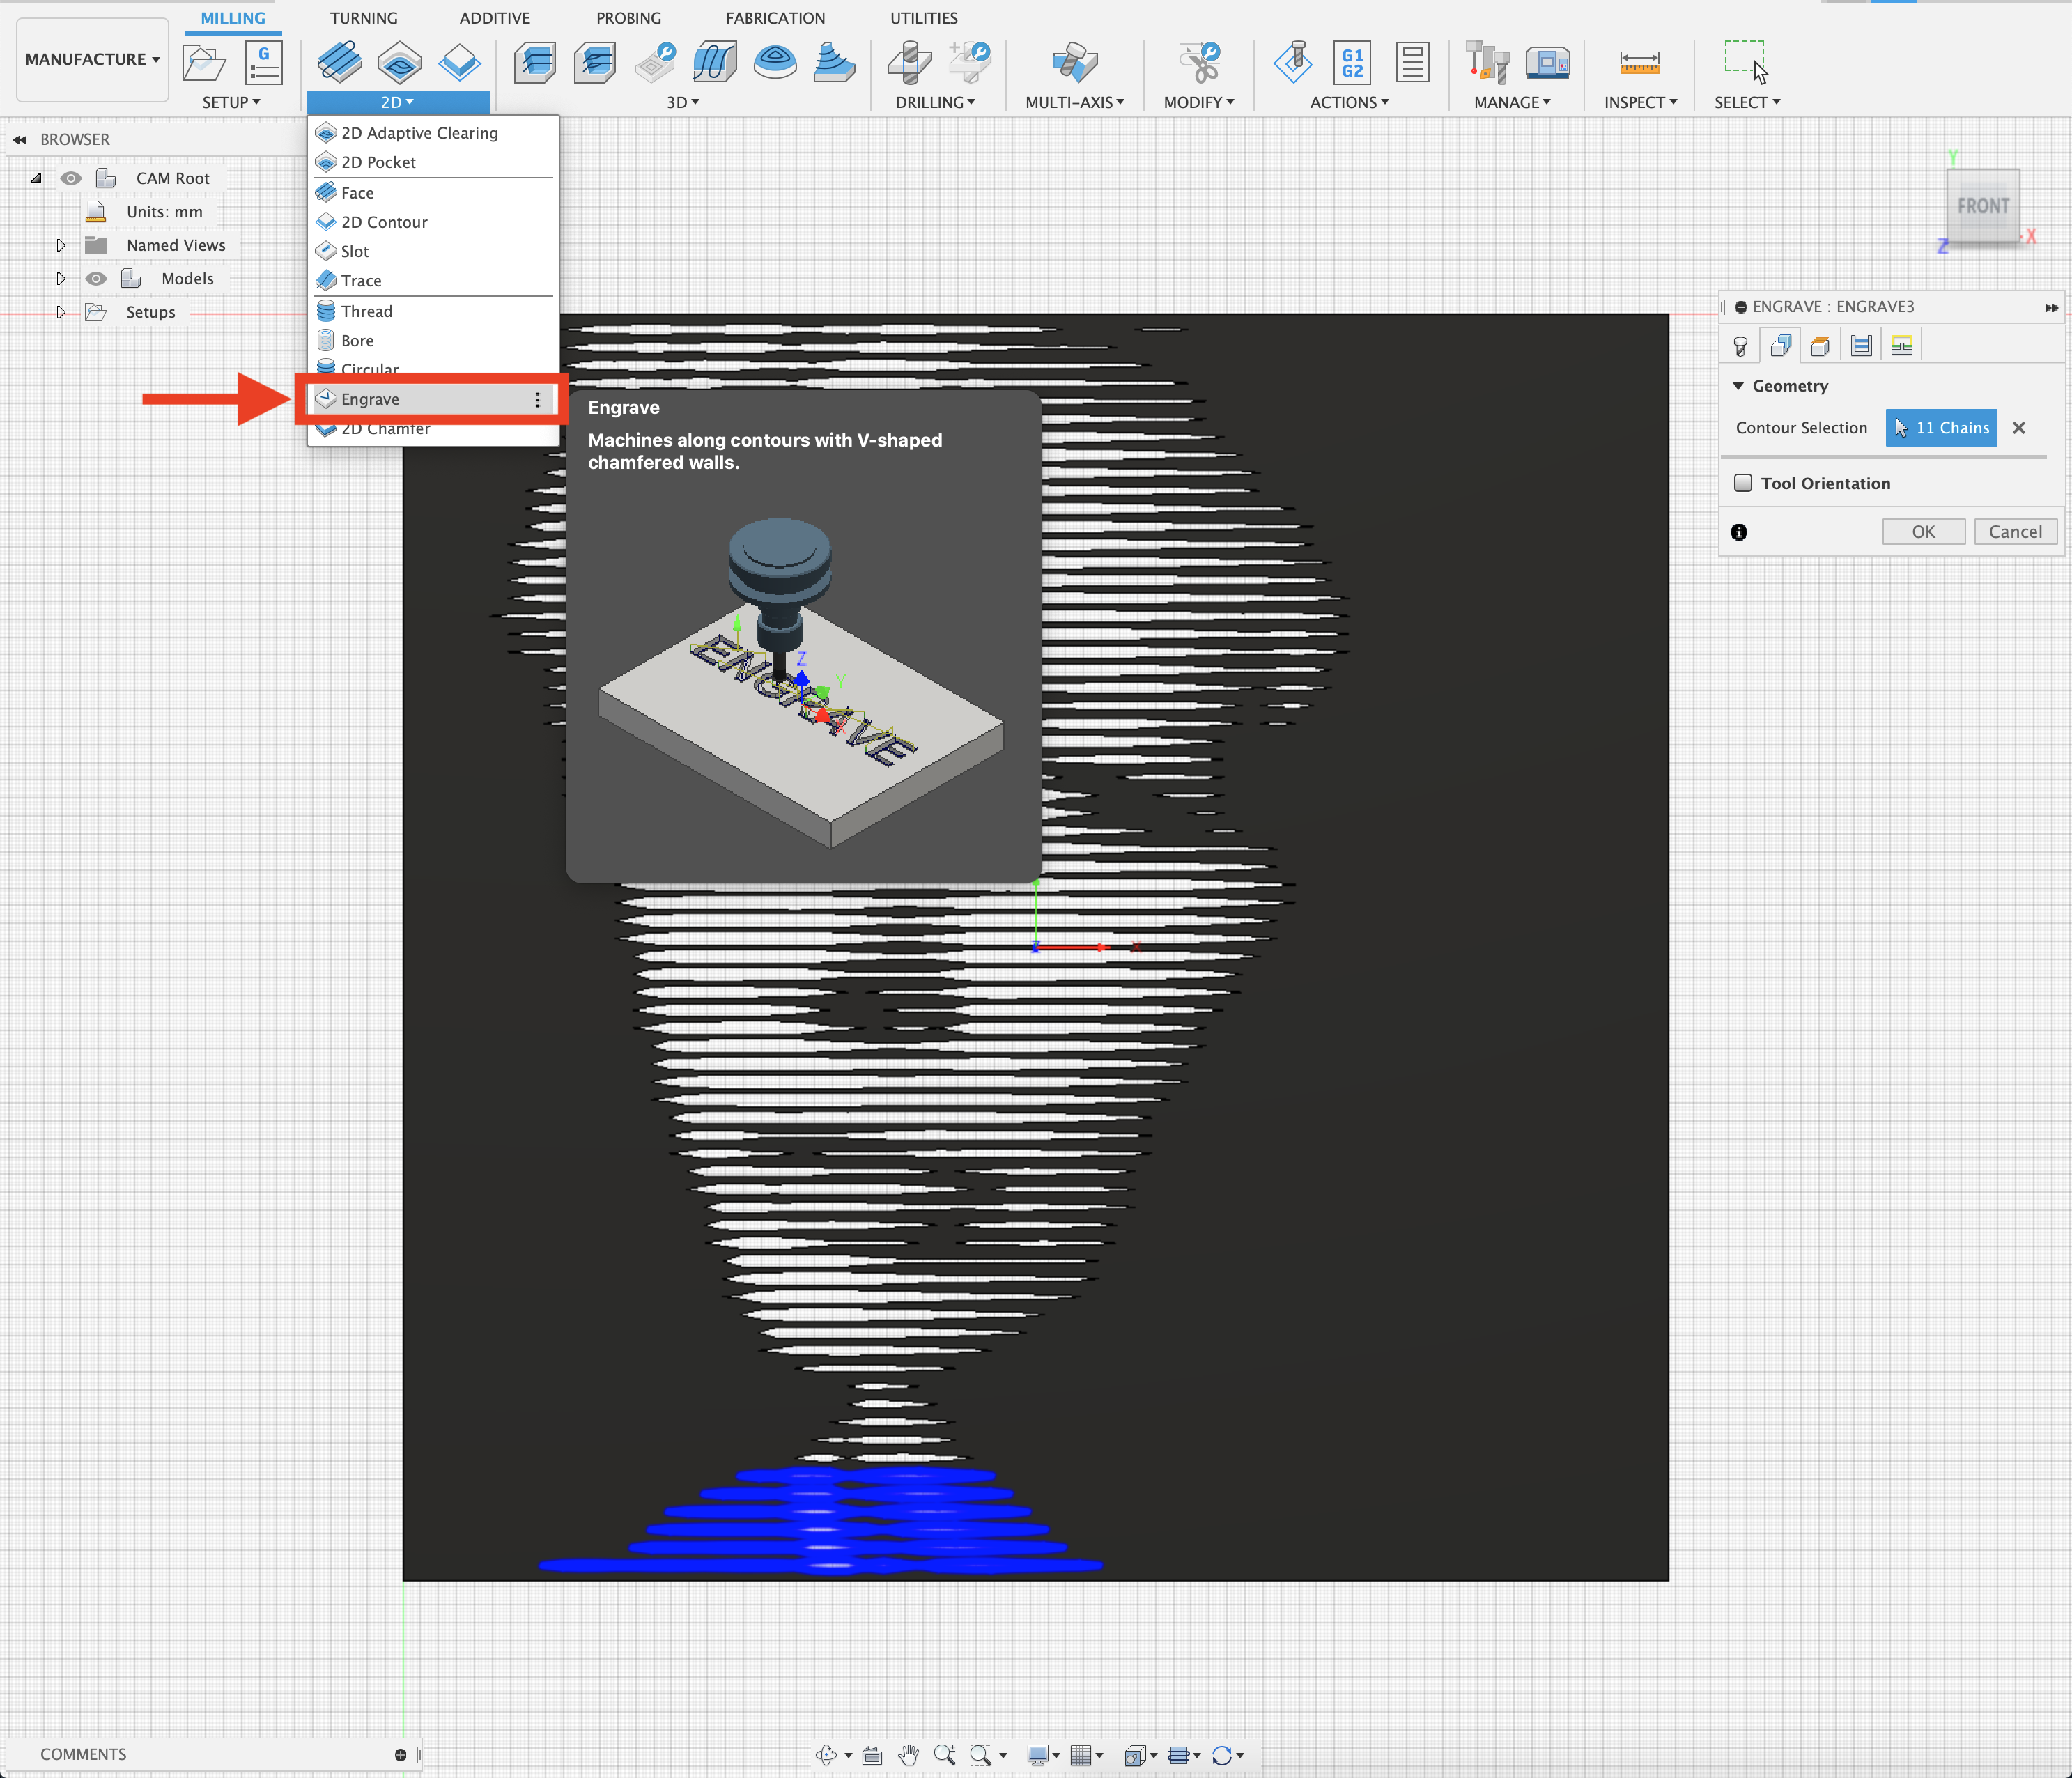
Task: Collapse the Geometry section
Action: click(1738, 386)
